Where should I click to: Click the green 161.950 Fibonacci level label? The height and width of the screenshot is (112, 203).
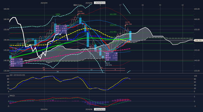click(x=113, y=14)
